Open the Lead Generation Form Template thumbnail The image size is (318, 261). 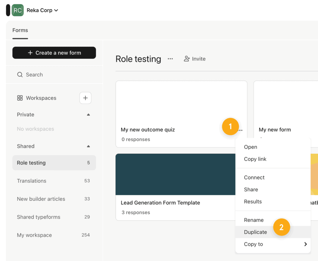point(175,174)
